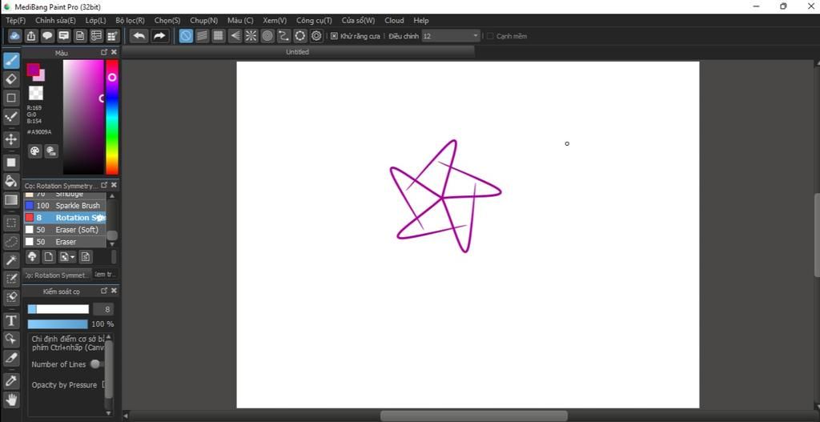Select the Move tool (four arrows)

click(x=11, y=139)
